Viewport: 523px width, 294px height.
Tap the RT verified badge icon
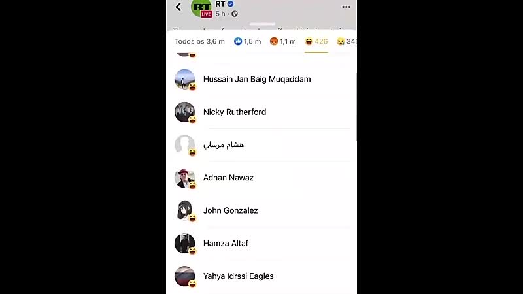tap(231, 4)
